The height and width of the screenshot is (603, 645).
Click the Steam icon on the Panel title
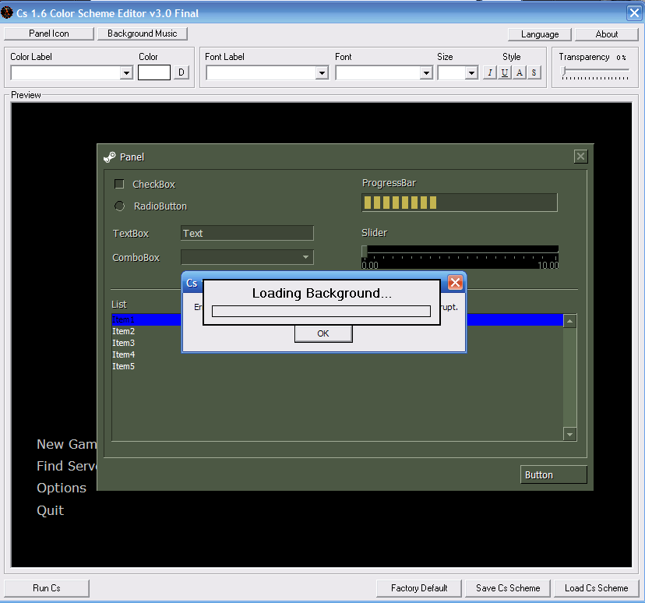pos(109,157)
